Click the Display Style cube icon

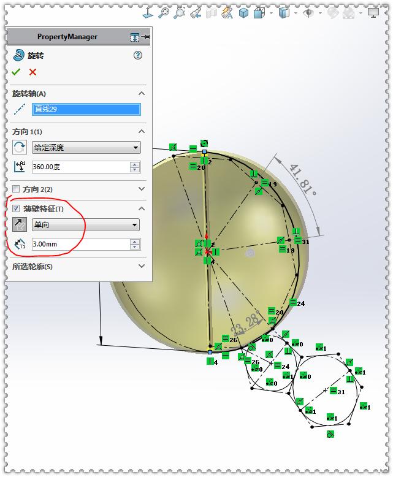(x=259, y=13)
